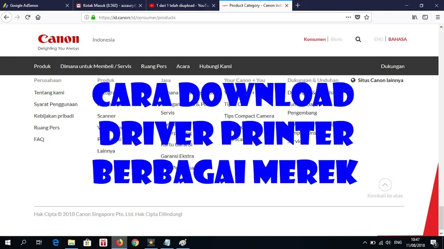Click the volume speaker tray icon
The height and width of the screenshot is (249, 444).
pyautogui.click(x=388, y=242)
